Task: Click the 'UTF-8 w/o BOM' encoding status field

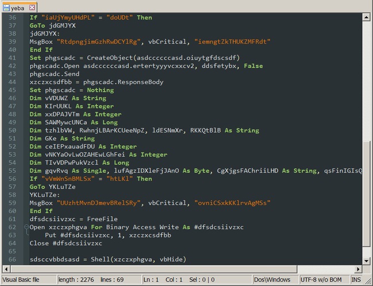Action: click(321, 280)
